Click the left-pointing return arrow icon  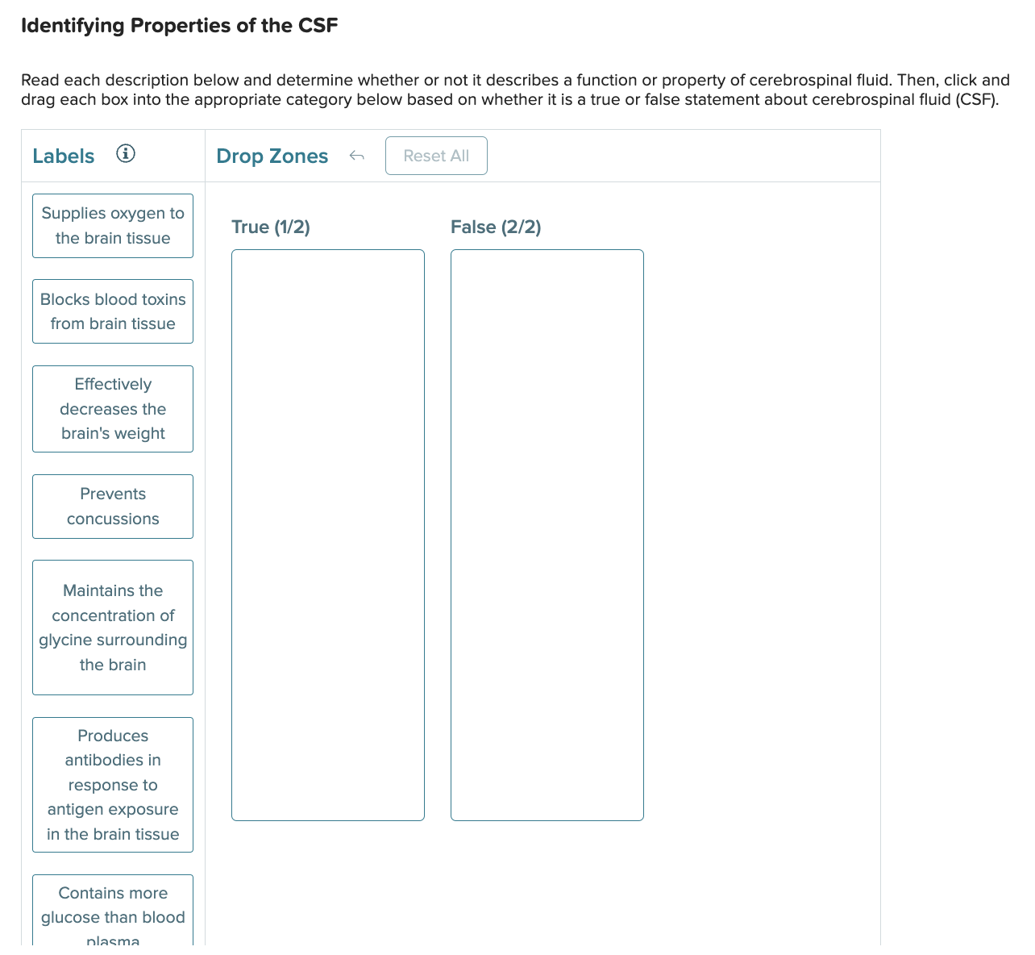pyautogui.click(x=356, y=156)
